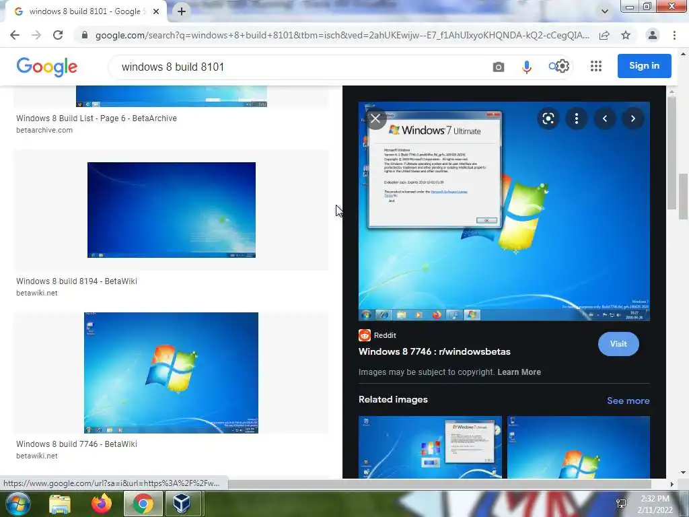Open the preview panel more options menu
Image resolution: width=689 pixels, height=517 pixels.
[577, 118]
